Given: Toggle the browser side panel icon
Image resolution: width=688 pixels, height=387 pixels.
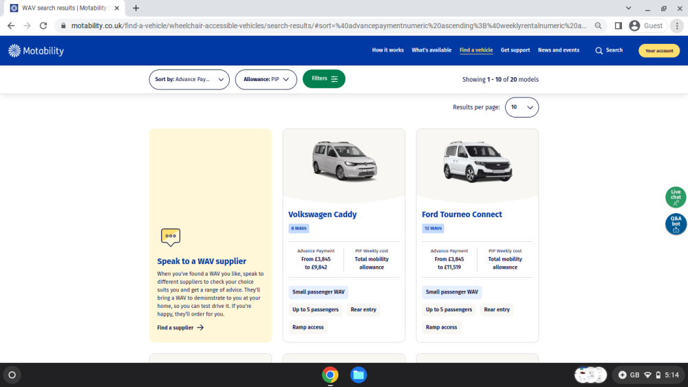Looking at the screenshot, I should (x=619, y=26).
